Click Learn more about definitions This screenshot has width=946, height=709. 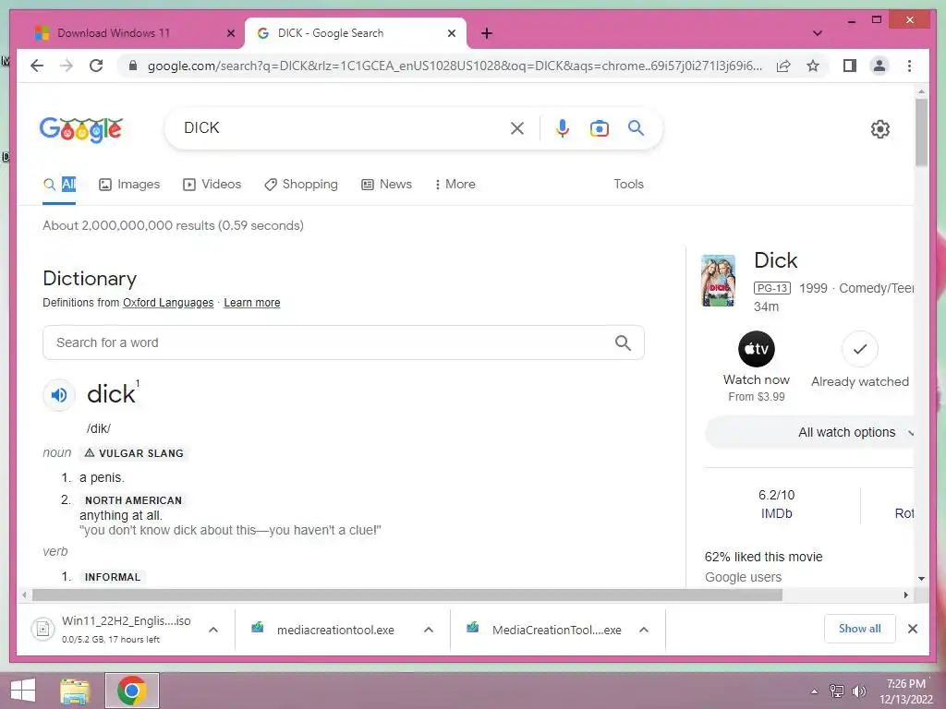(252, 303)
